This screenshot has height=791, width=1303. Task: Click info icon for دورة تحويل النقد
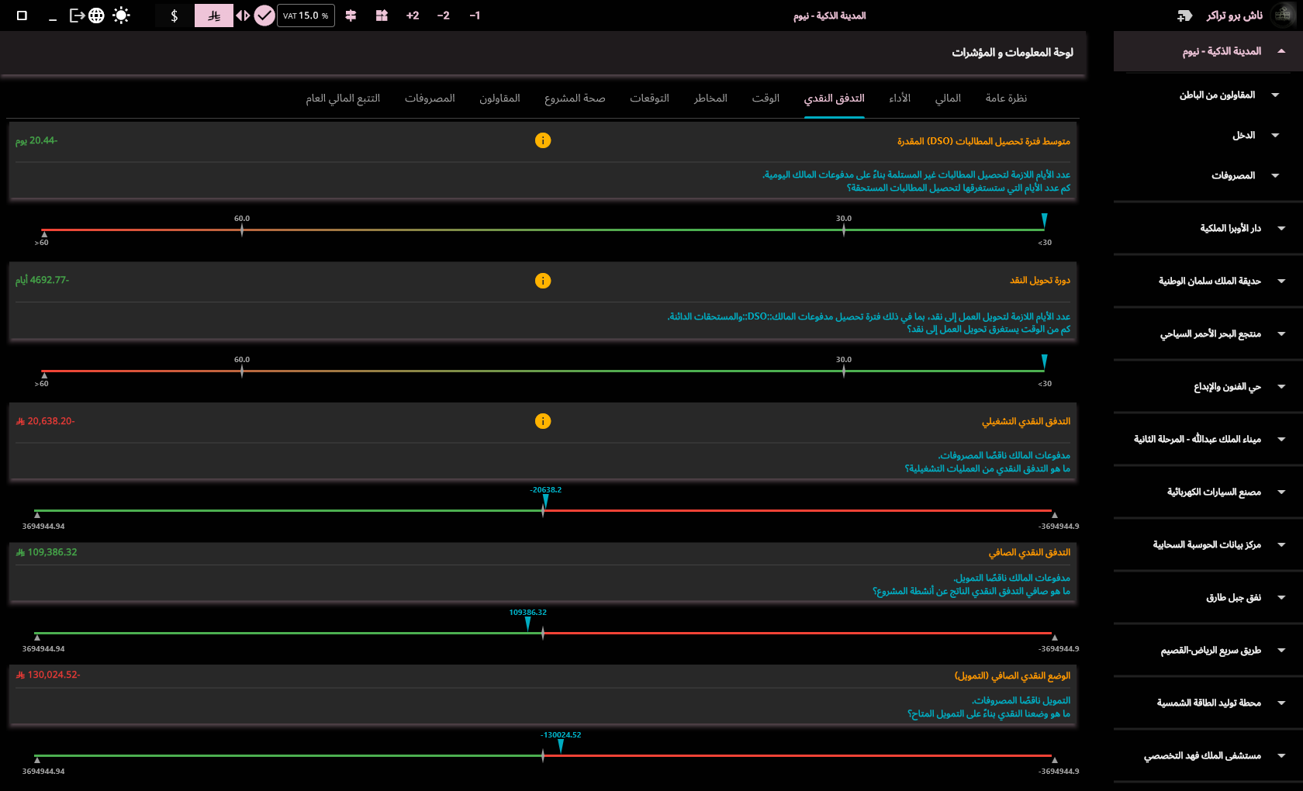tap(543, 281)
